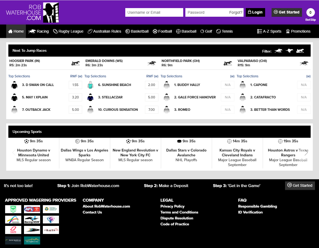Open Tennis section

pyautogui.click(x=224, y=31)
